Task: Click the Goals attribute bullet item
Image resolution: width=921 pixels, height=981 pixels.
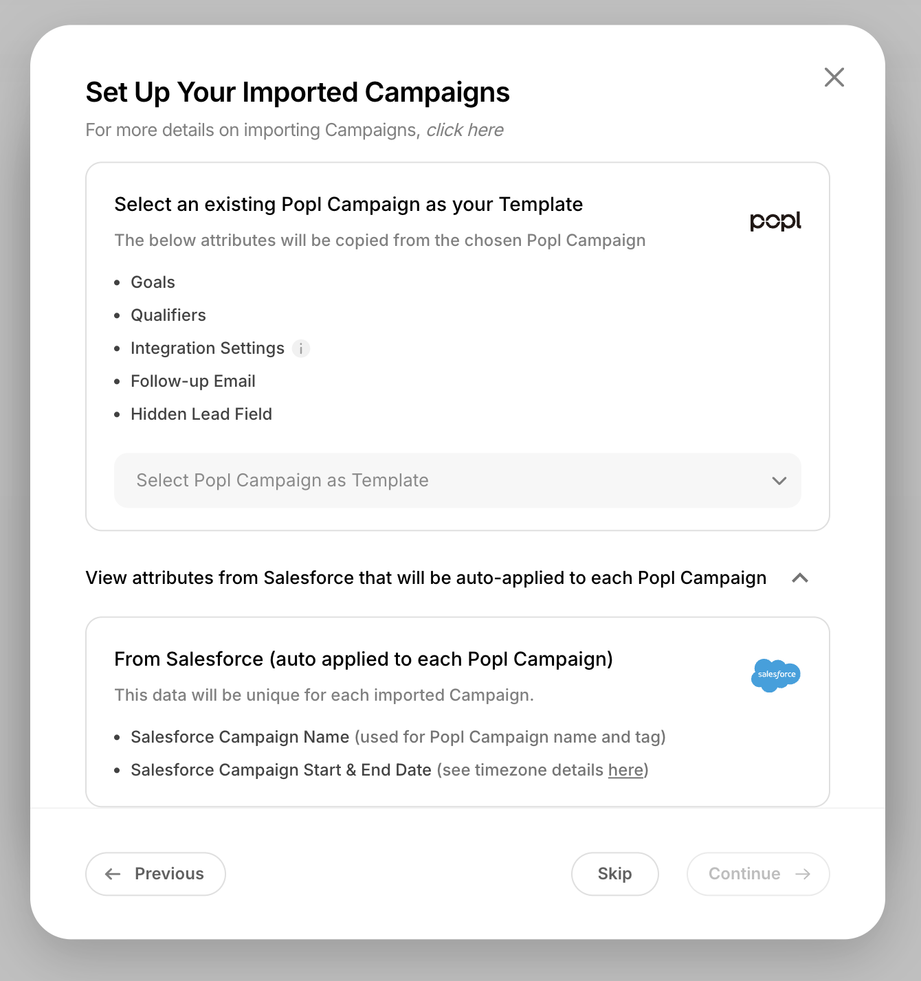Action: tap(153, 282)
